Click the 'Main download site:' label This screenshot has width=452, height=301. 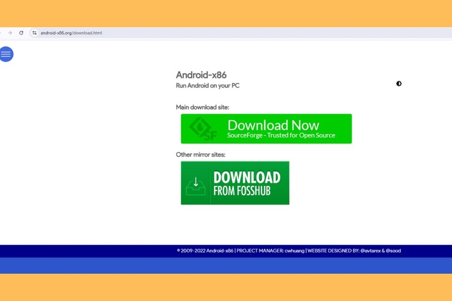click(x=202, y=107)
